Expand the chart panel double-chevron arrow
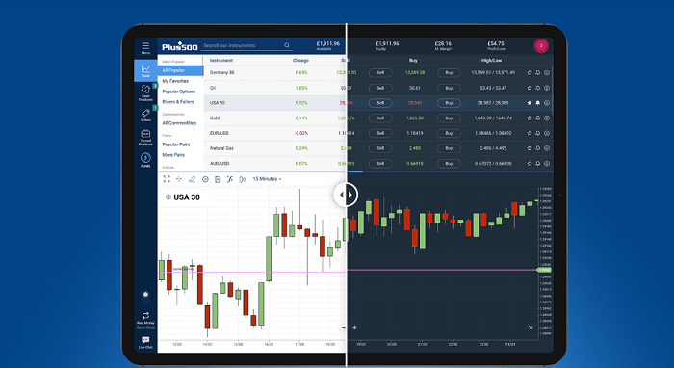The height and width of the screenshot is (368, 674). tap(531, 328)
